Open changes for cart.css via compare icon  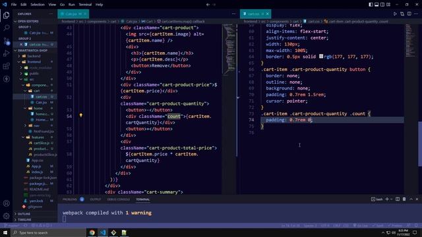(402, 14)
